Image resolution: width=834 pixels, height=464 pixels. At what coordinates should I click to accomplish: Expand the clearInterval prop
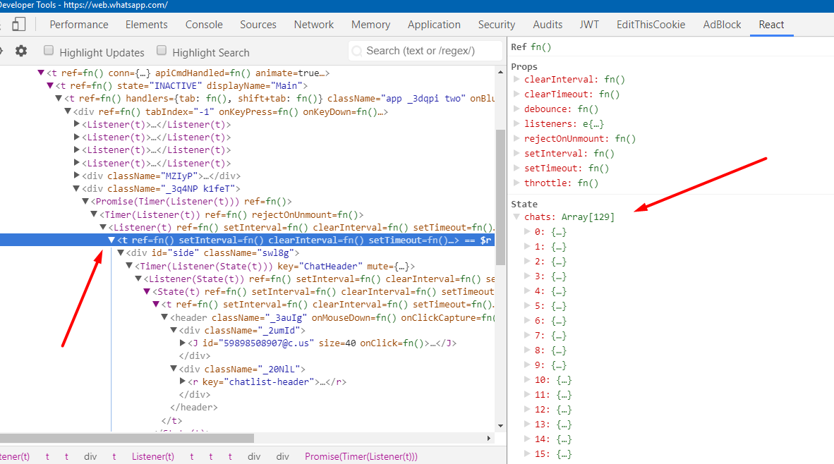[x=516, y=79]
